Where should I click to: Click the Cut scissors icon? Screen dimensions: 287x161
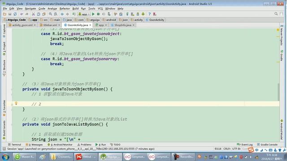33,14
